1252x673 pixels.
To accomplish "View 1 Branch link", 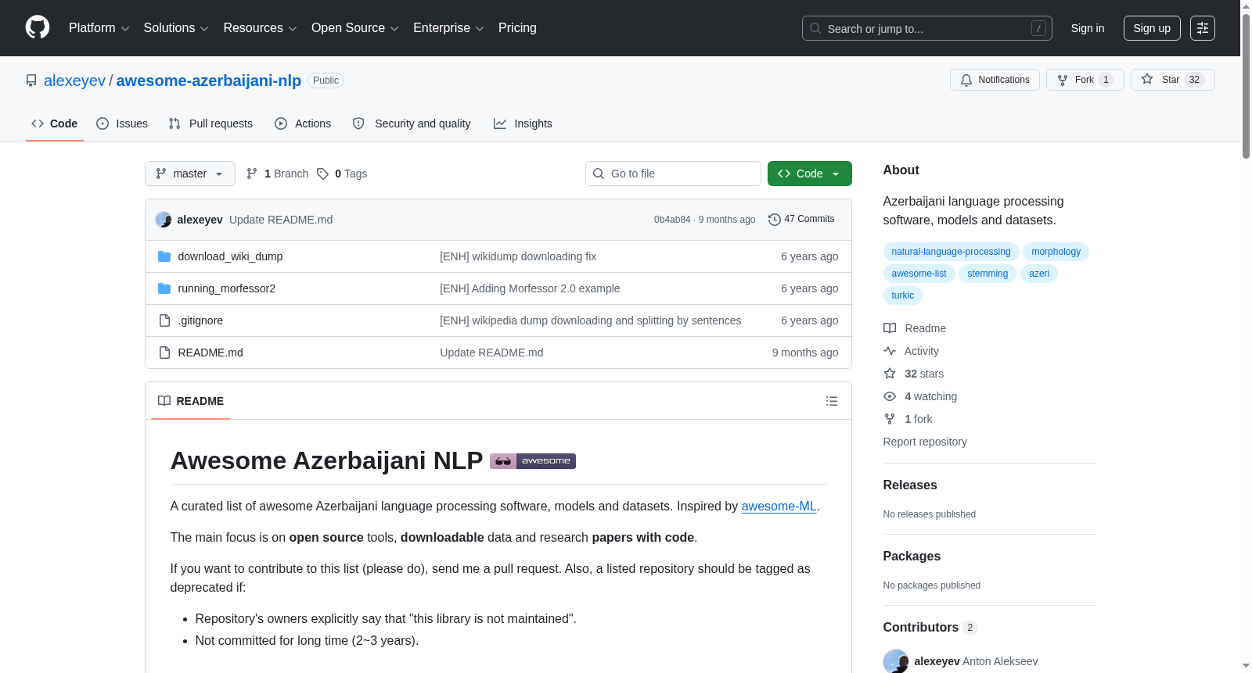I will tap(278, 174).
